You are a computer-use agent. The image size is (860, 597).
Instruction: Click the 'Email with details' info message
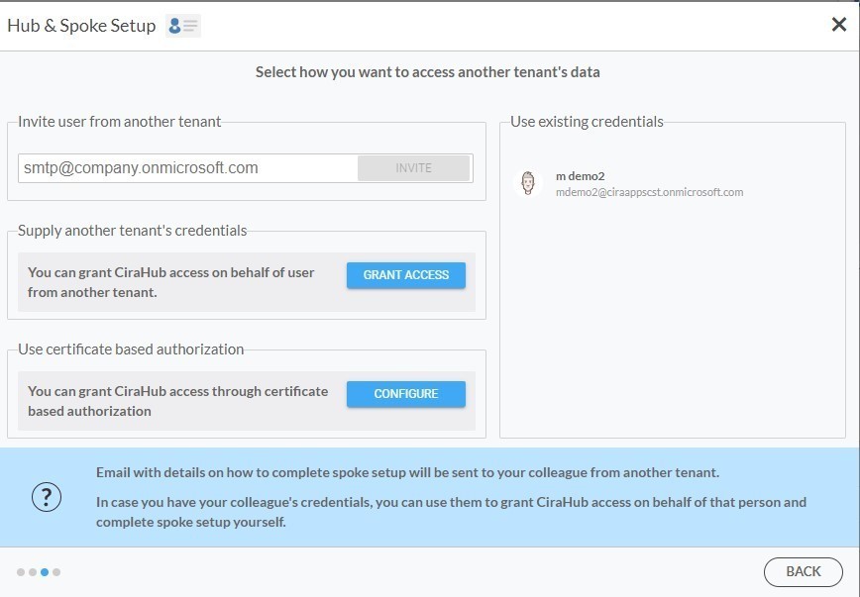407,472
